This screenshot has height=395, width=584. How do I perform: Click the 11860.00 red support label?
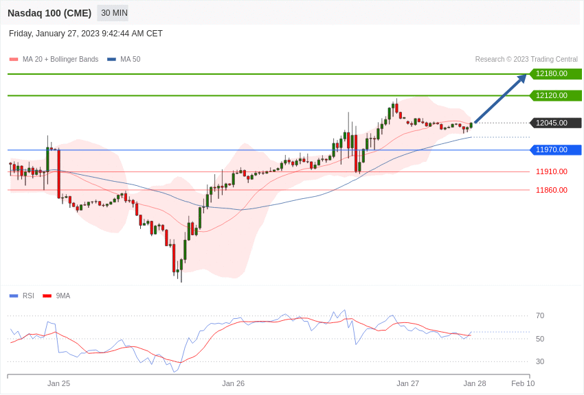pyautogui.click(x=551, y=191)
